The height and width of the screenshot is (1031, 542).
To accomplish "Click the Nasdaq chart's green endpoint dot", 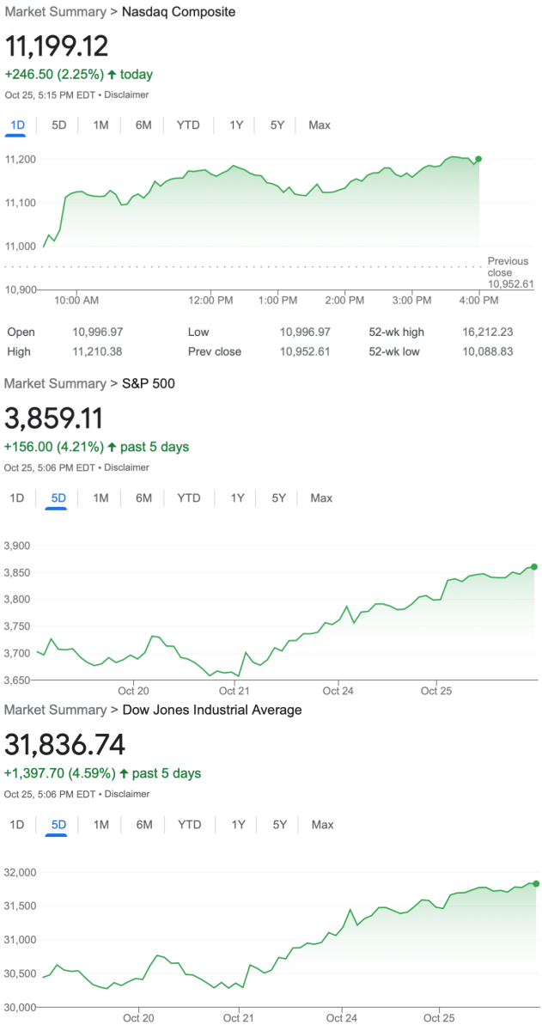I will (x=478, y=159).
